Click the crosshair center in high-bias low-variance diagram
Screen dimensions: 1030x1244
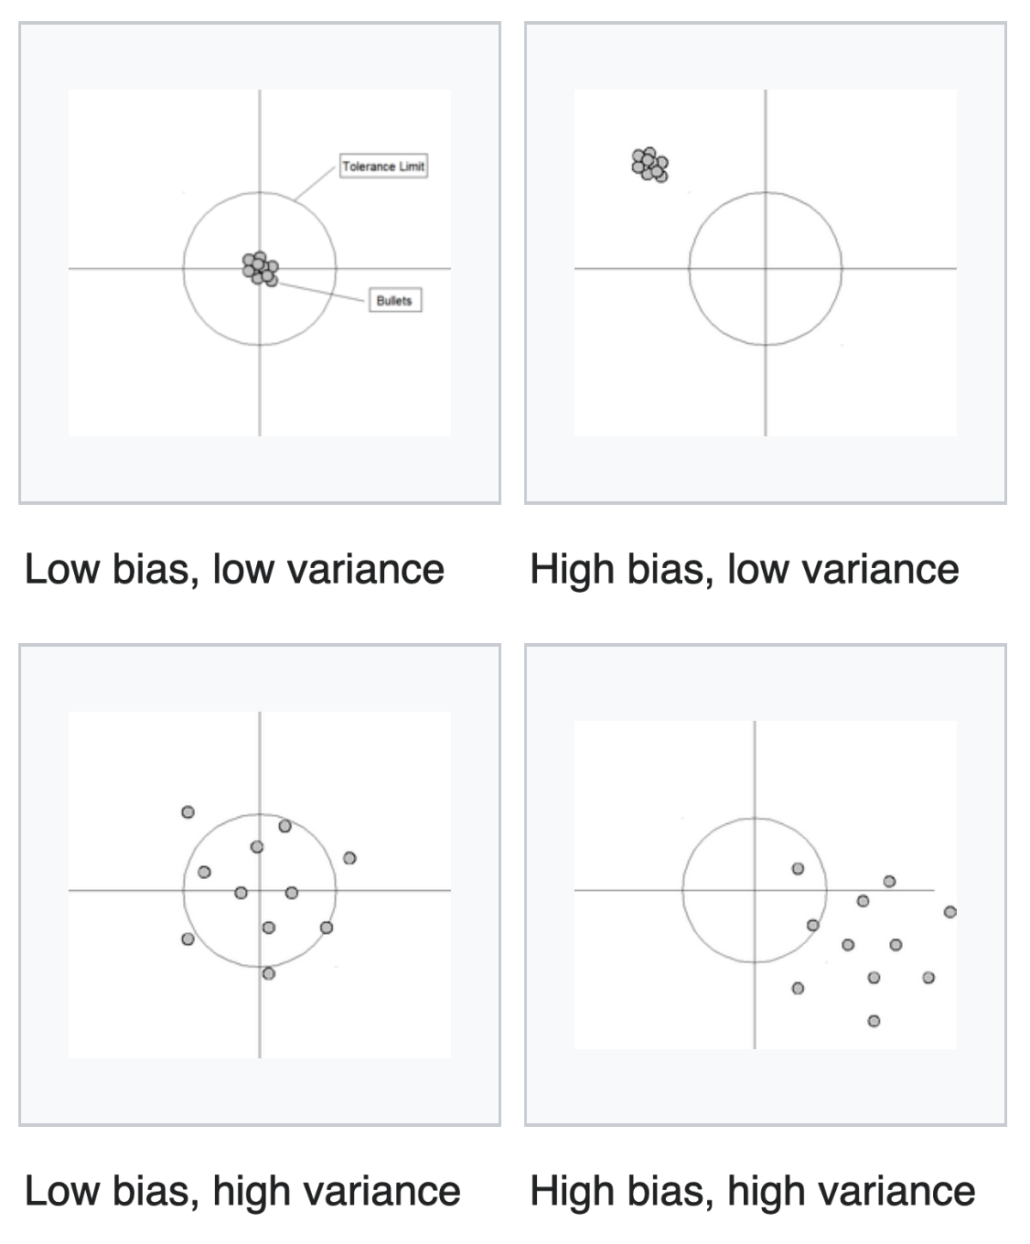(766, 268)
